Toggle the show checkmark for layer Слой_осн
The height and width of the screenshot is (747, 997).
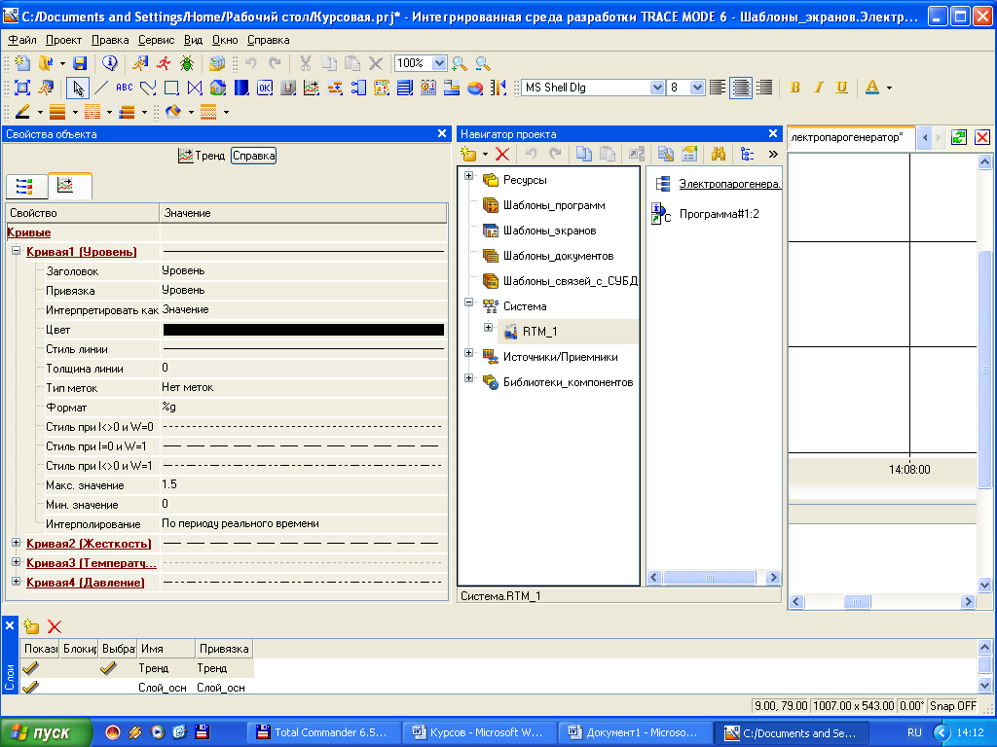(x=30, y=687)
